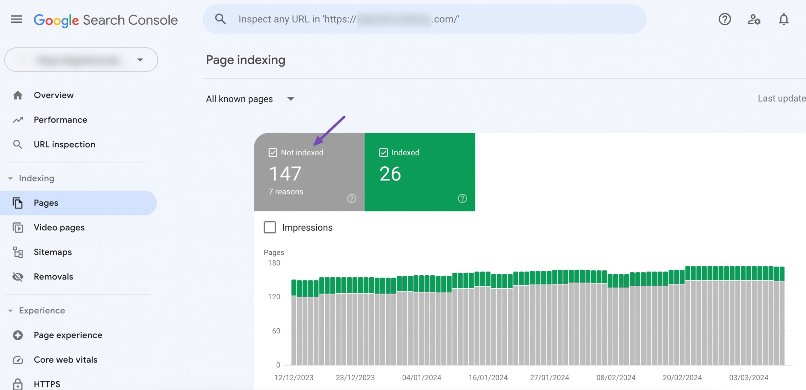
Task: Enable the Impressions checkbox
Action: point(270,227)
